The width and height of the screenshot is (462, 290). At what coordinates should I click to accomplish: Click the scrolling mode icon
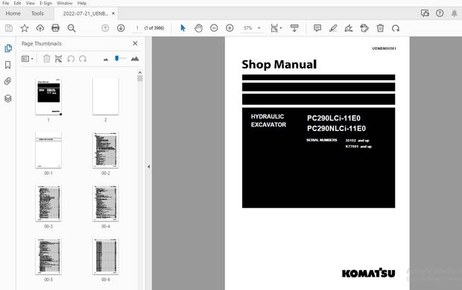point(294,28)
